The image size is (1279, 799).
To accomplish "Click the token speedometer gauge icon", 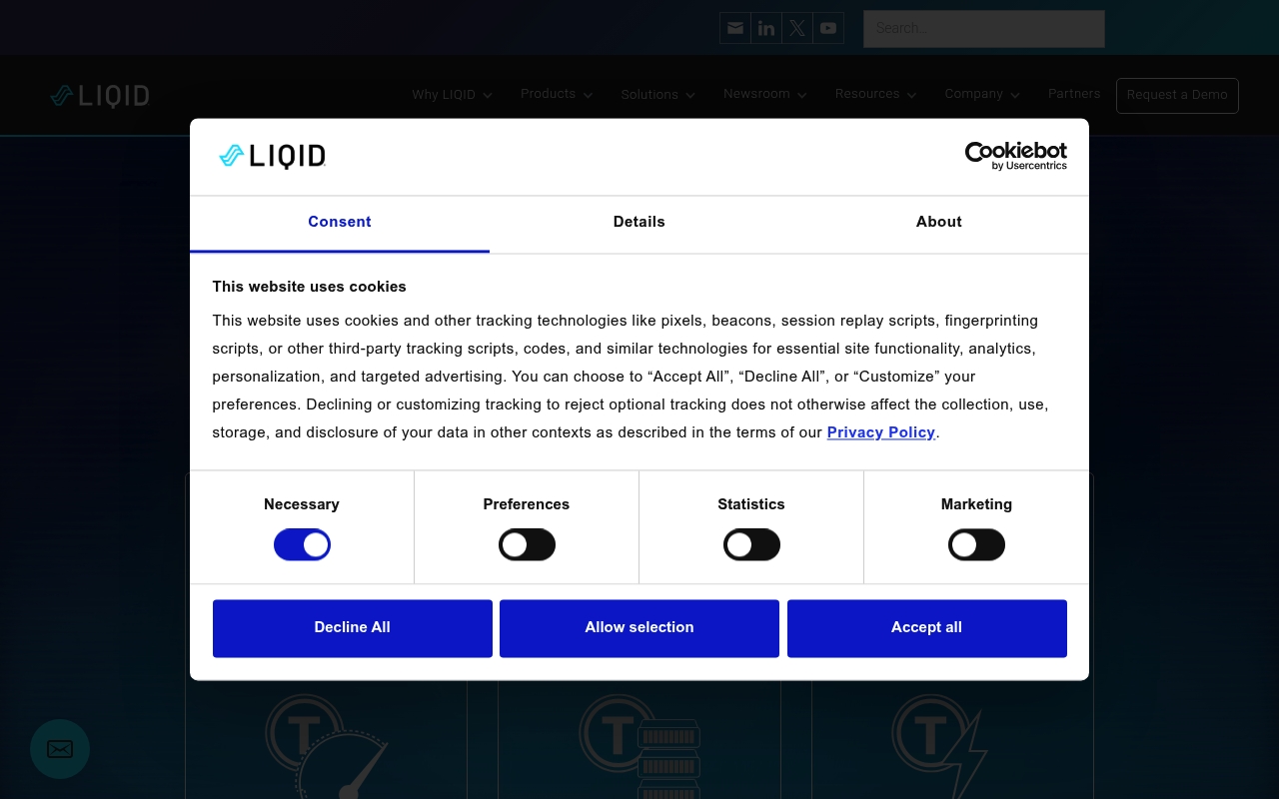I will coord(326,747).
